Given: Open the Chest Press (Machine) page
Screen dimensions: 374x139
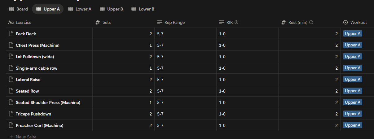Looking at the screenshot, I should click(37, 45).
